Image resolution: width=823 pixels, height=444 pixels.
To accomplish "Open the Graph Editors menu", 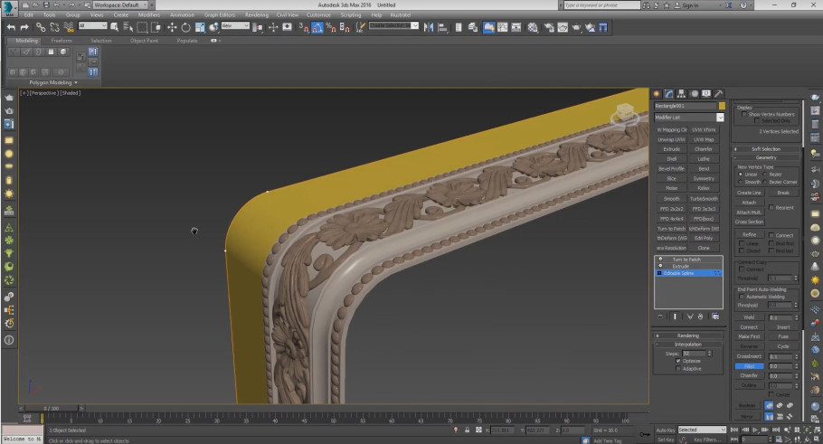I will click(220, 15).
